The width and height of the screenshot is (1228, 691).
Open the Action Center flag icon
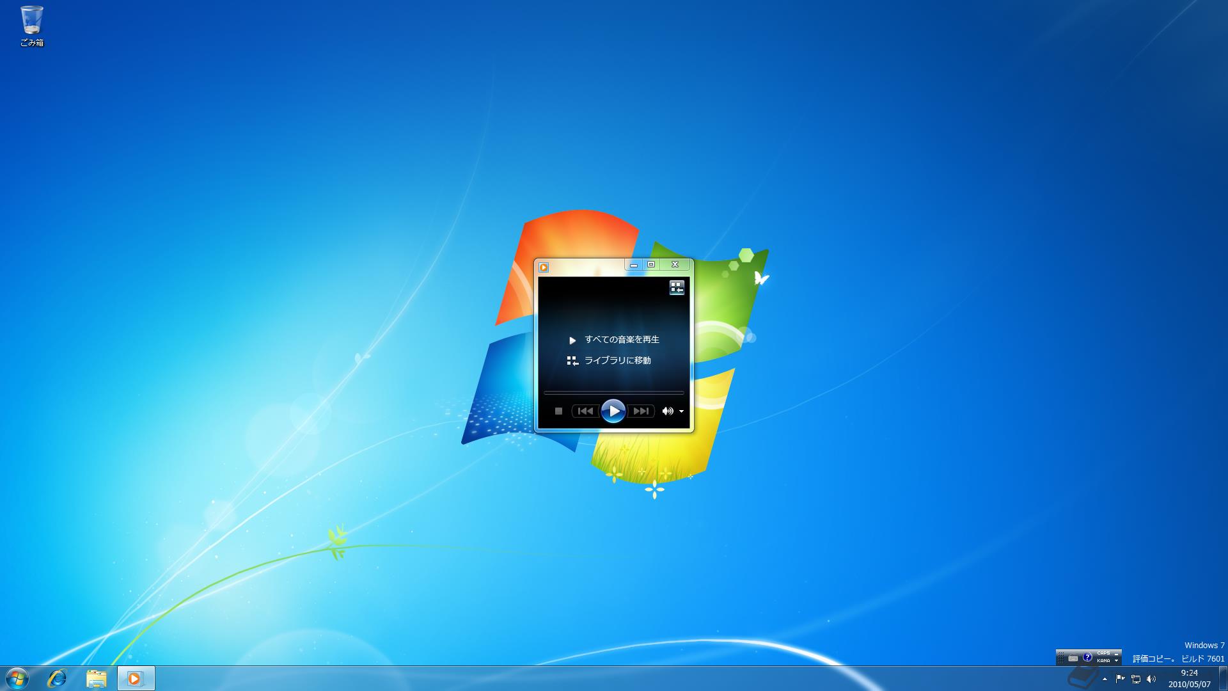1120,679
